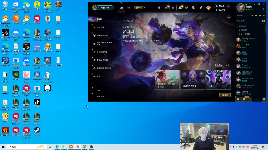The width and height of the screenshot is (268, 150).
Task: Select the 보상 tab above thumbnails
Action: [227, 65]
